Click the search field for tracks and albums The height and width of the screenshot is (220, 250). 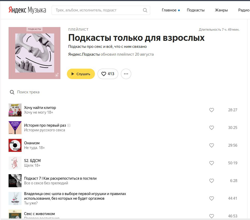click(101, 10)
